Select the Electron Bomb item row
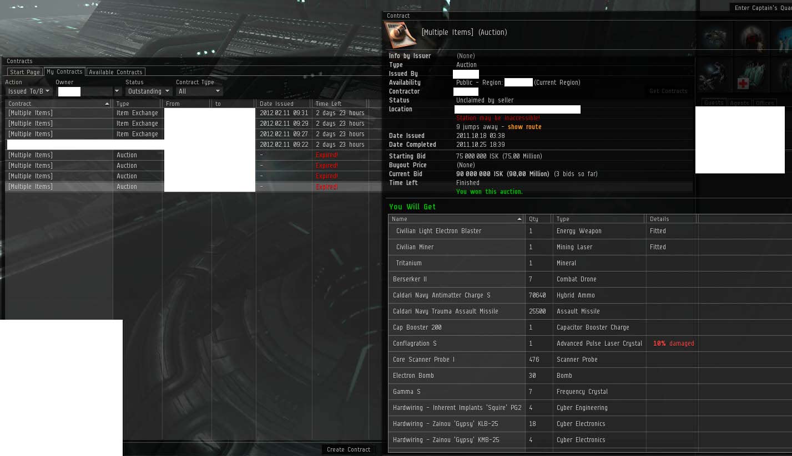The width and height of the screenshot is (792, 456). [x=590, y=376]
